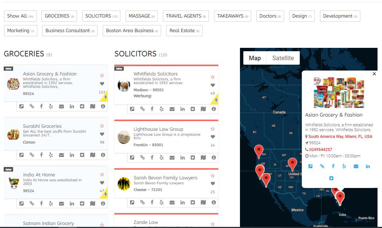The height and width of the screenshot is (228, 382).
Task: Click Facebook icon under Asian Grocery & Fashion listing
Action: click(41, 107)
